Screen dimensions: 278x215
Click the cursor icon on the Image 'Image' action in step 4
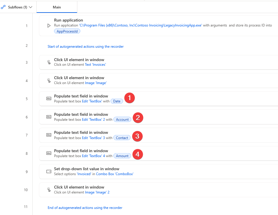coord(49,81)
